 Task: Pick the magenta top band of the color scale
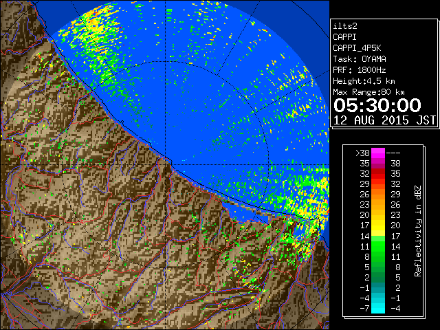(x=378, y=153)
